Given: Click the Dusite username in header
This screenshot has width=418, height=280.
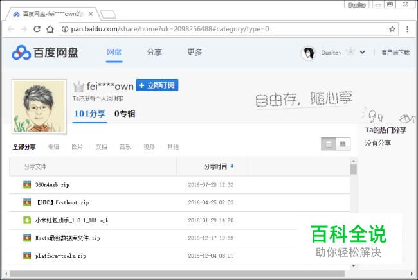Looking at the screenshot, I should coord(331,53).
